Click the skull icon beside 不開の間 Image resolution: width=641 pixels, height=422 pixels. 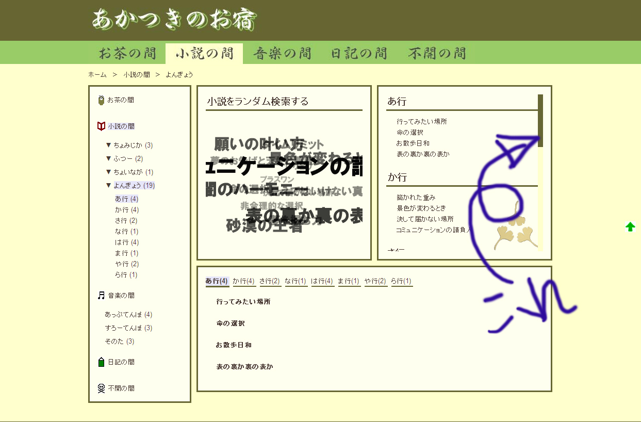(x=101, y=388)
